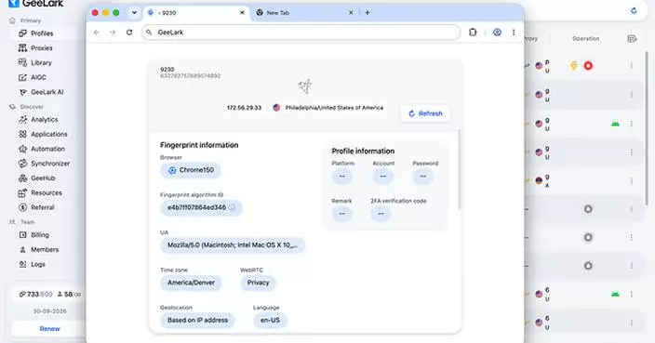Click the Logs sidebar icon
Image resolution: width=655 pixels, height=343 pixels.
click(22, 264)
